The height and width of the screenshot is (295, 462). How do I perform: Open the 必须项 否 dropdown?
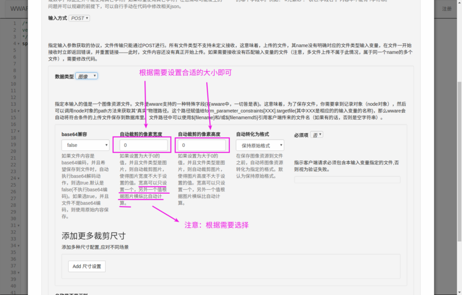tap(316, 135)
